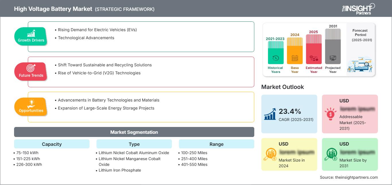Image resolution: width=392 pixels, height=185 pixels.
Task: Click the Future Trends target icon
Action: coord(31,68)
